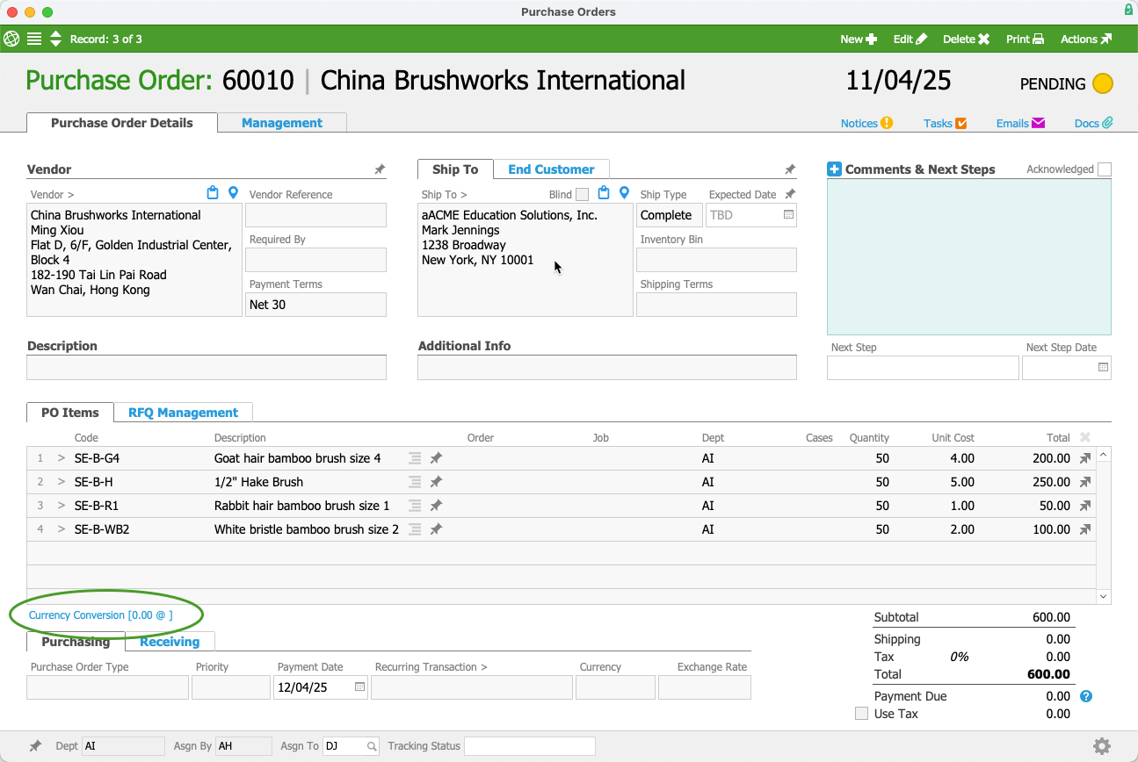This screenshot has width=1138, height=762.
Task: Click the Ship To map location pin icon
Action: point(624,193)
